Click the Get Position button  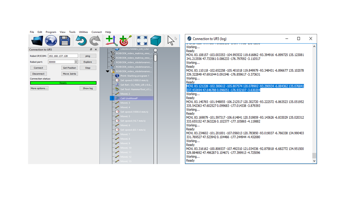69,68
